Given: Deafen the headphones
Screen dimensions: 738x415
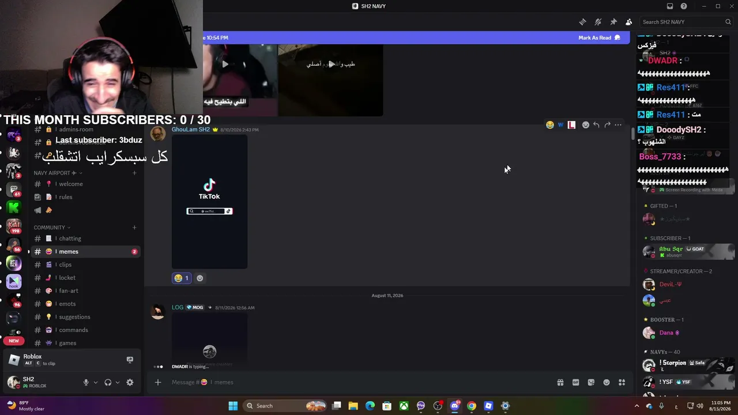Looking at the screenshot, I should (x=108, y=382).
